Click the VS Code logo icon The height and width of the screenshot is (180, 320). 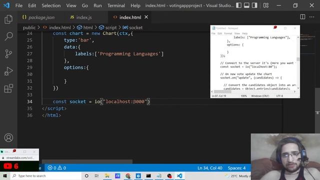(6, 5)
